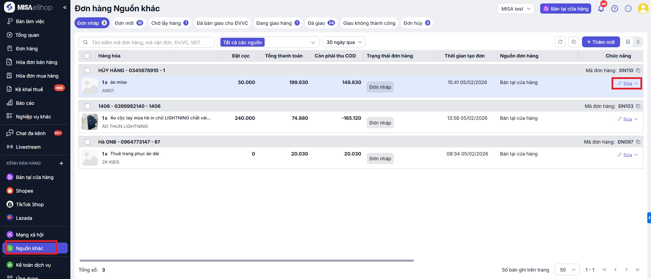Viewport: 651px width, 279px height.
Task: Click the order search input field
Action: click(x=150, y=43)
